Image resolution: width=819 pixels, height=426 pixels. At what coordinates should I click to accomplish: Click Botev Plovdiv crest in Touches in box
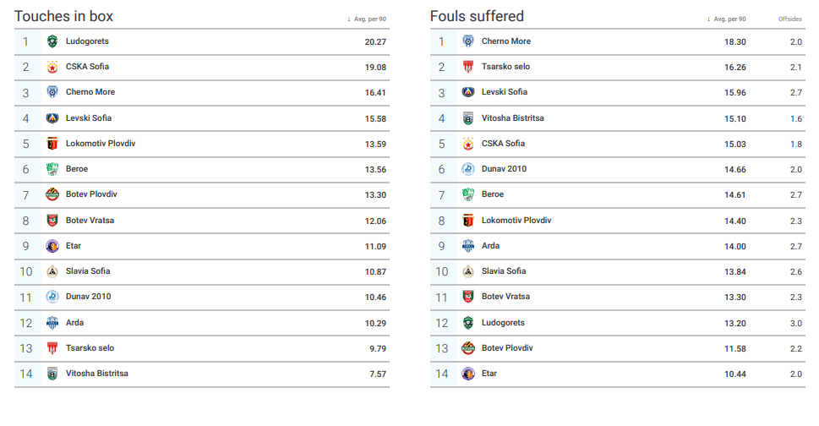point(52,194)
